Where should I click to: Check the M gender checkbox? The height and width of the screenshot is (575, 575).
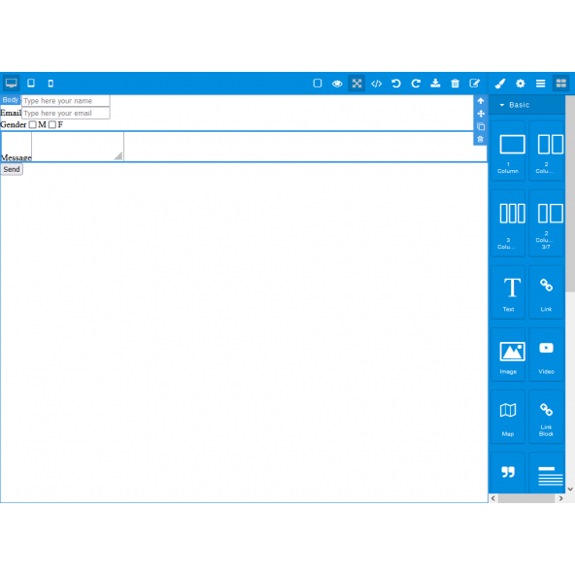(33, 124)
